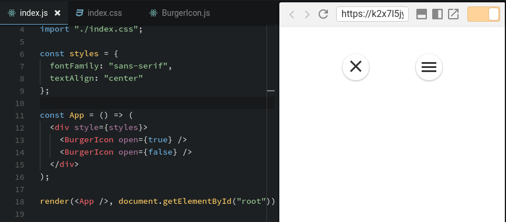Image resolution: width=506 pixels, height=222 pixels.
Task: Show preview below the editor icon
Action: (x=422, y=14)
